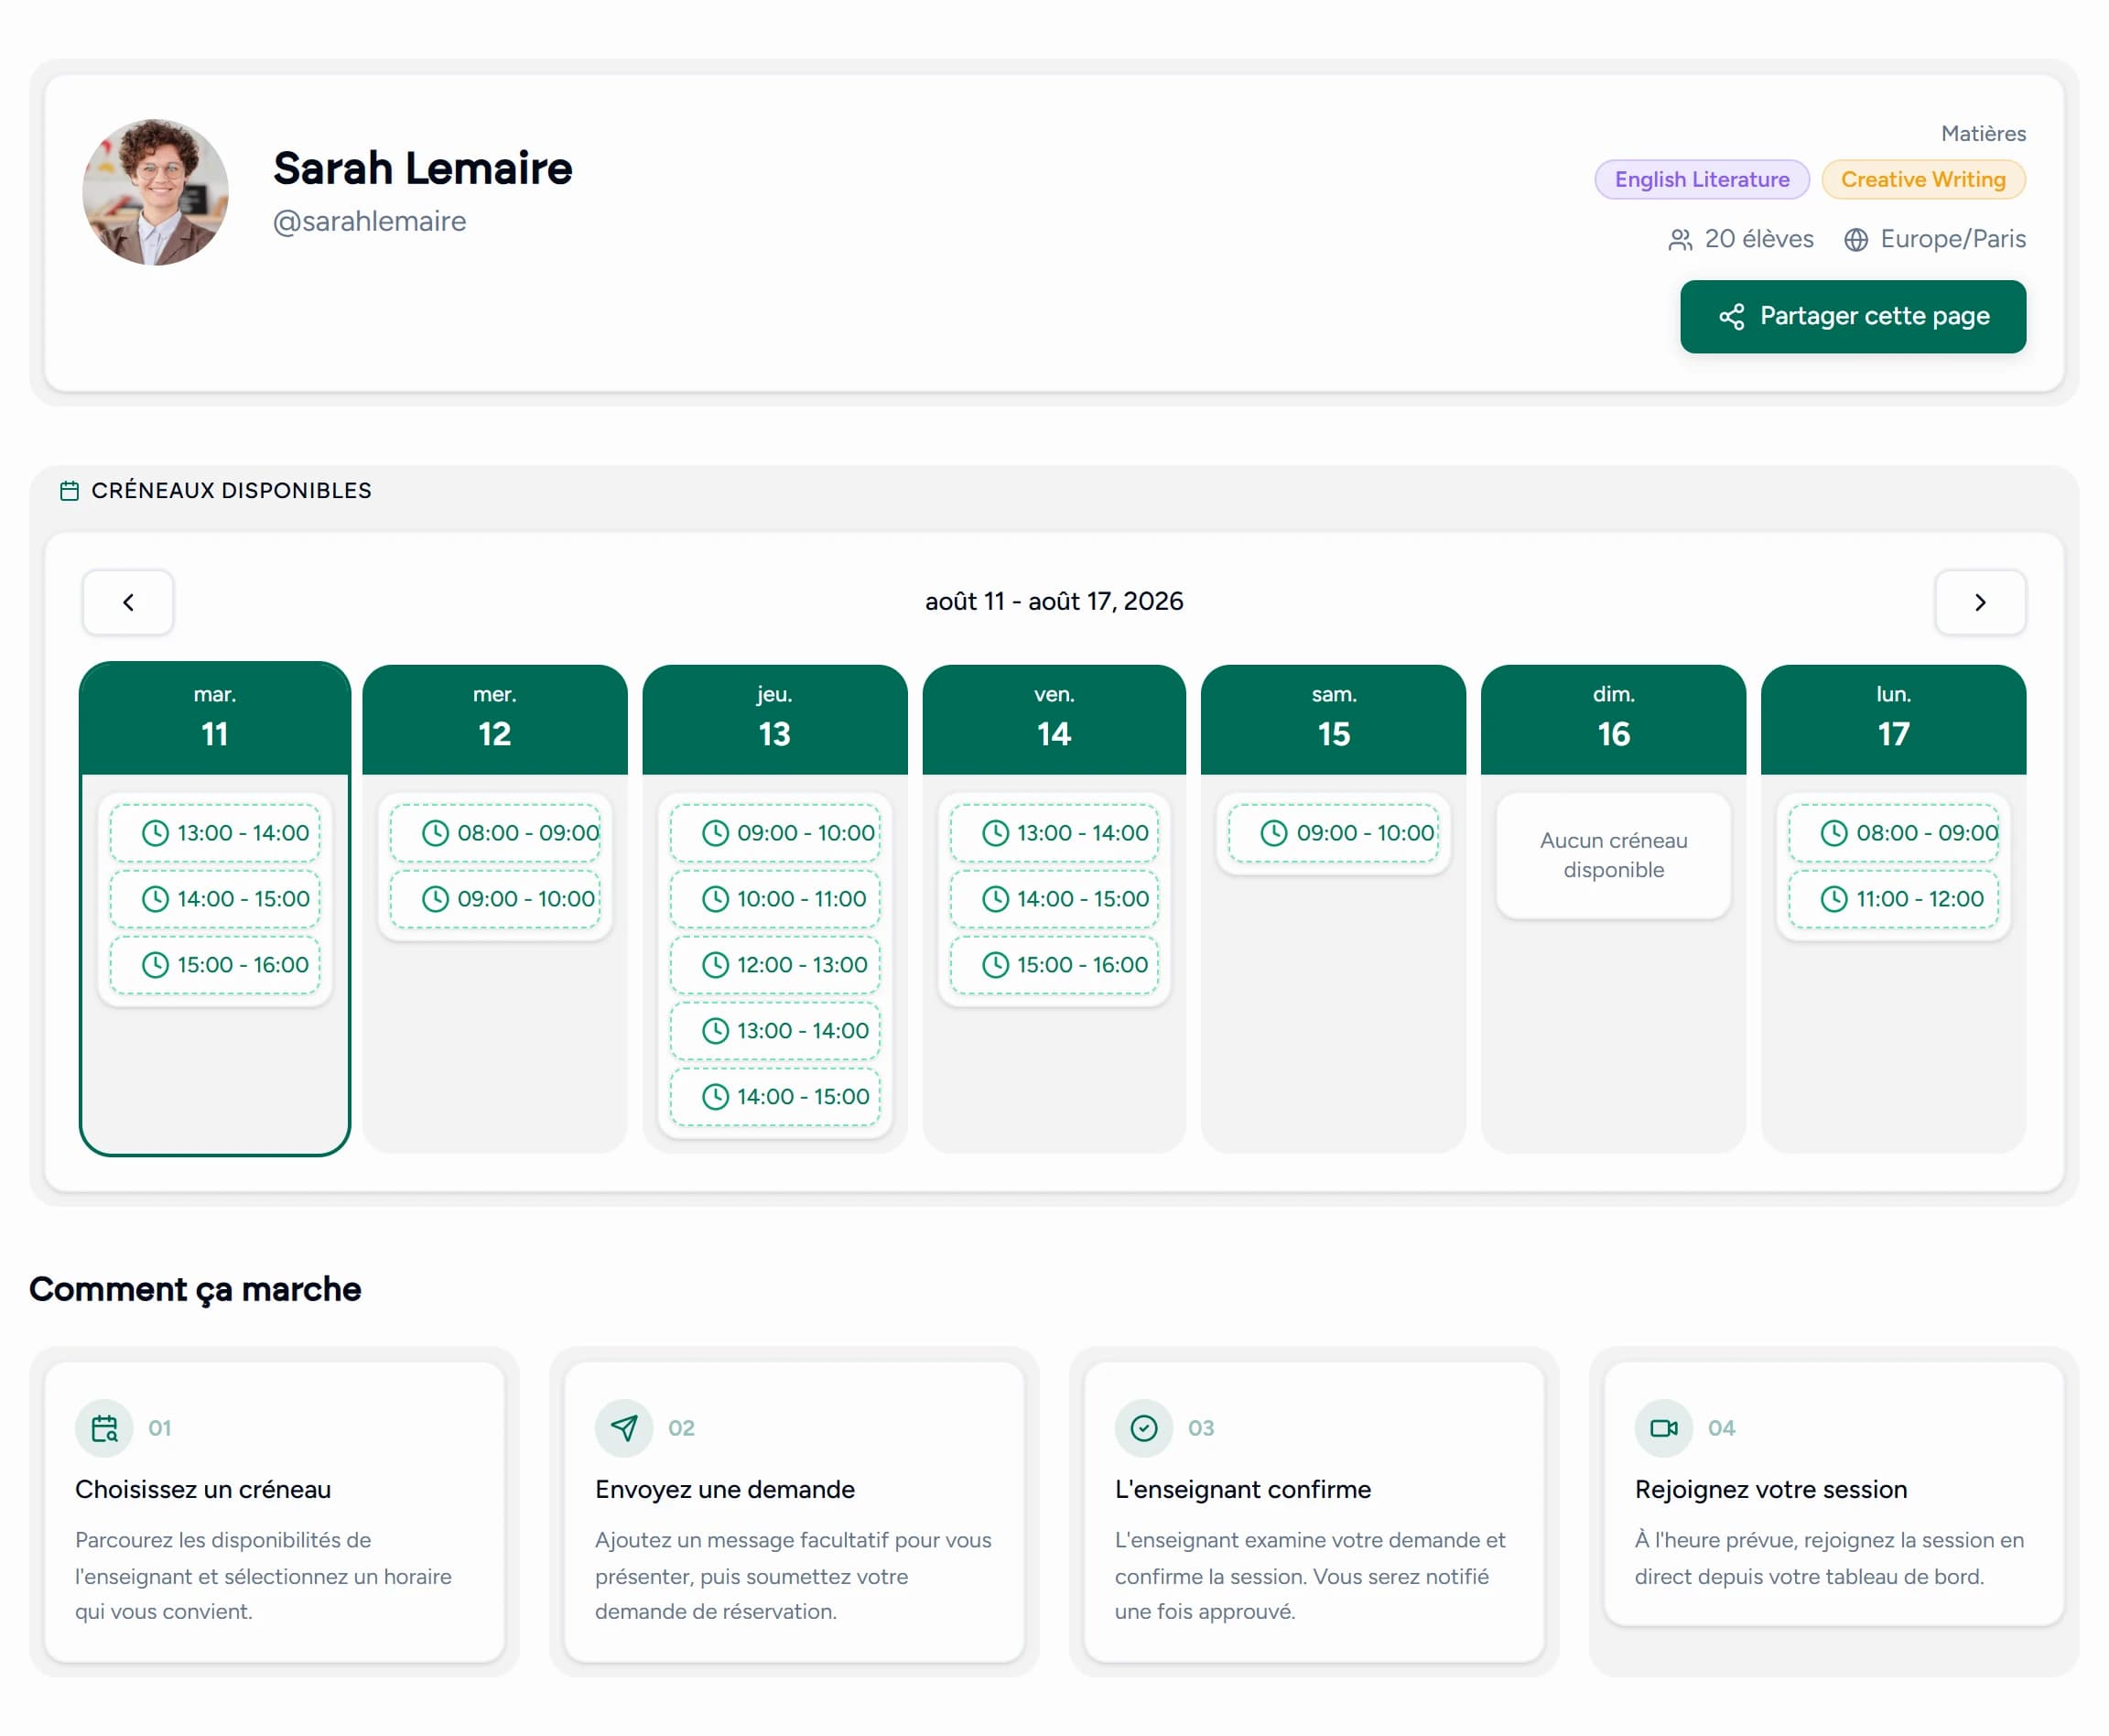Click the Aucun créneau disponible notice
Image resolution: width=2109 pixels, height=1736 pixels.
tap(1613, 855)
